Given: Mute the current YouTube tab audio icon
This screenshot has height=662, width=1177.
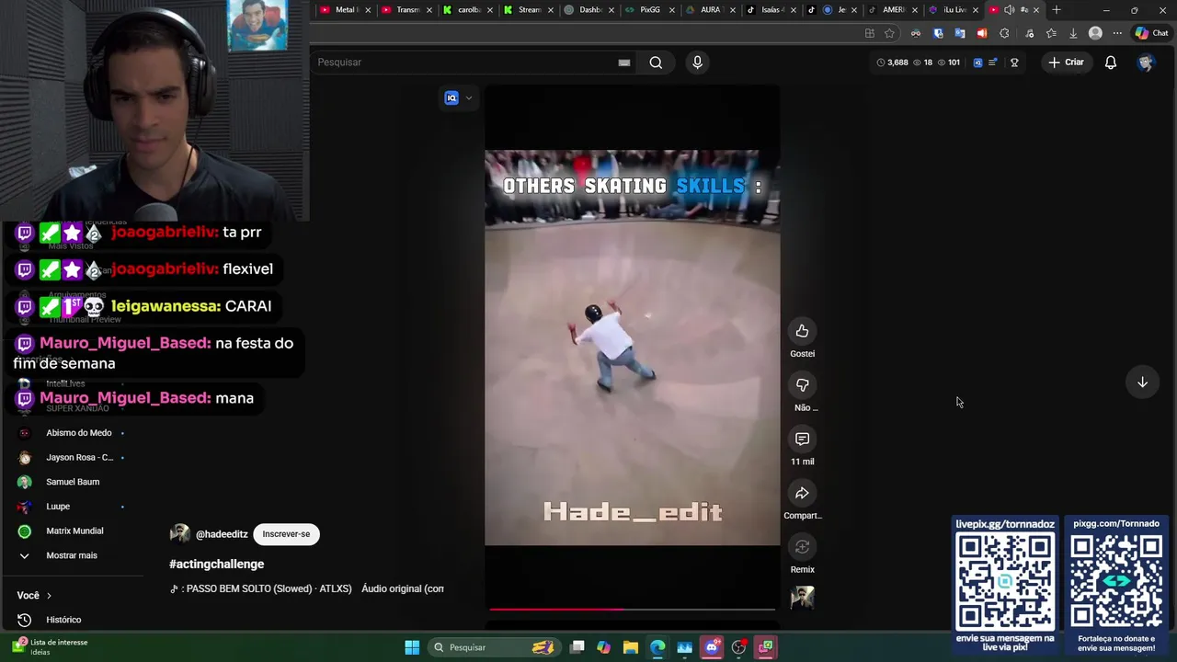Looking at the screenshot, I should pyautogui.click(x=1009, y=10).
